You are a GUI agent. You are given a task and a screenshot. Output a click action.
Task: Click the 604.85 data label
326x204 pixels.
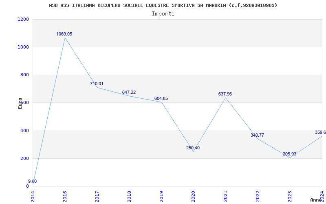coord(161,98)
